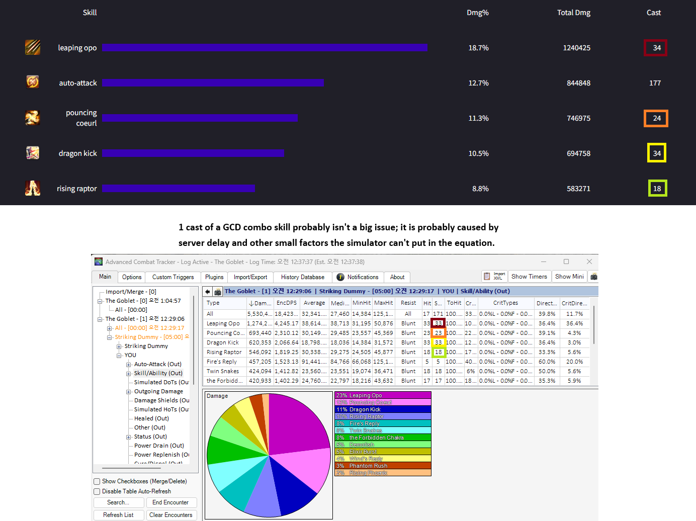Click the rising raptor skill icon
The width and height of the screenshot is (696, 521).
click(33, 188)
